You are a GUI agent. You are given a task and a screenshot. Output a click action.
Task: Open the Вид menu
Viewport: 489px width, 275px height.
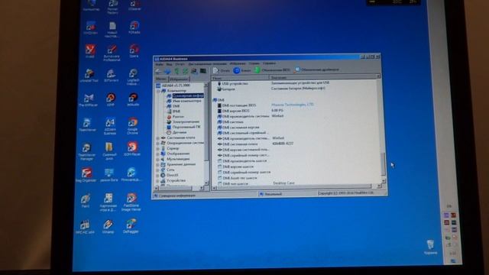(x=170, y=64)
